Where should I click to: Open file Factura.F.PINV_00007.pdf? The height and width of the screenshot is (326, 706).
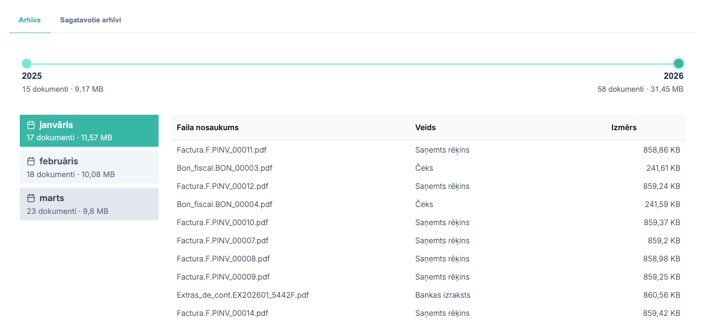[222, 241]
